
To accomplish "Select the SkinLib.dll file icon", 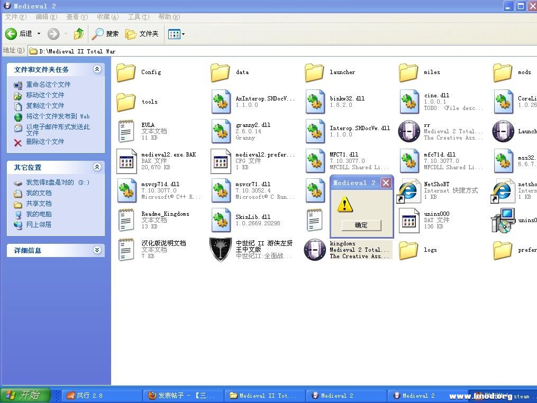I will tap(221, 219).
